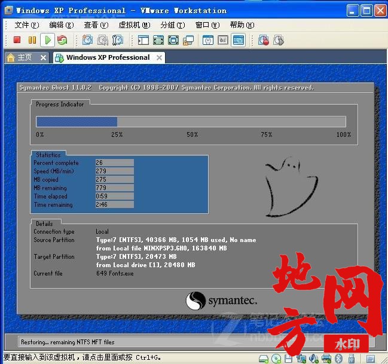This screenshot has height=364, width=388.
Task: Click the Percent complete value 26
Action: pos(115,163)
